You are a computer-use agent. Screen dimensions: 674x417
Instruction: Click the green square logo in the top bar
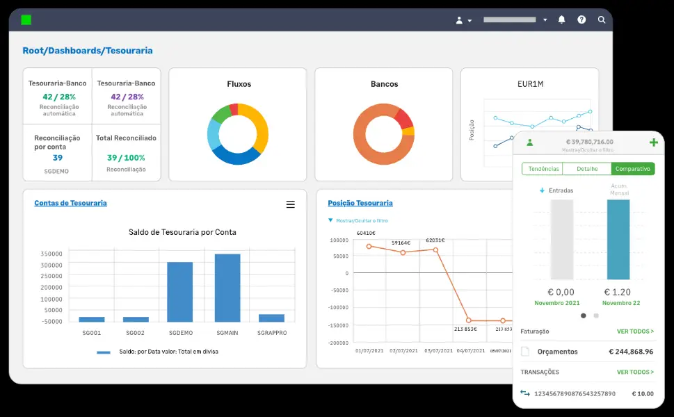pyautogui.click(x=26, y=20)
